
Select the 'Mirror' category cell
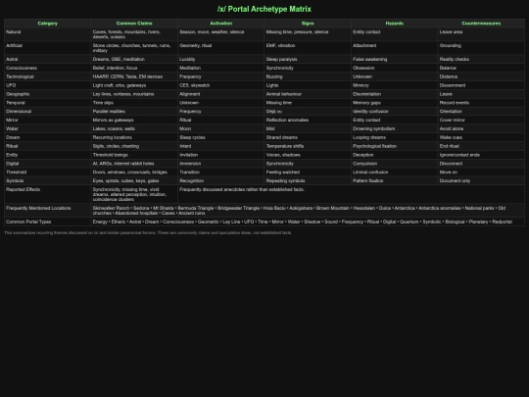[48, 121]
